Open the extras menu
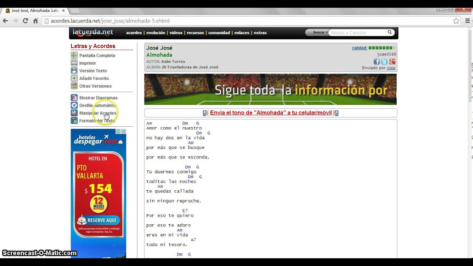The width and height of the screenshot is (473, 266). click(x=260, y=33)
